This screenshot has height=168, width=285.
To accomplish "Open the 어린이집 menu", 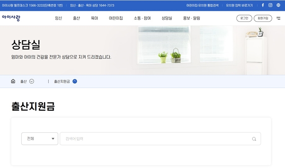I will tap(116, 18).
